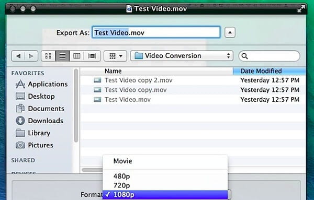Enter full screen with the title bar arrows
The image size is (314, 200).
coord(301,9)
